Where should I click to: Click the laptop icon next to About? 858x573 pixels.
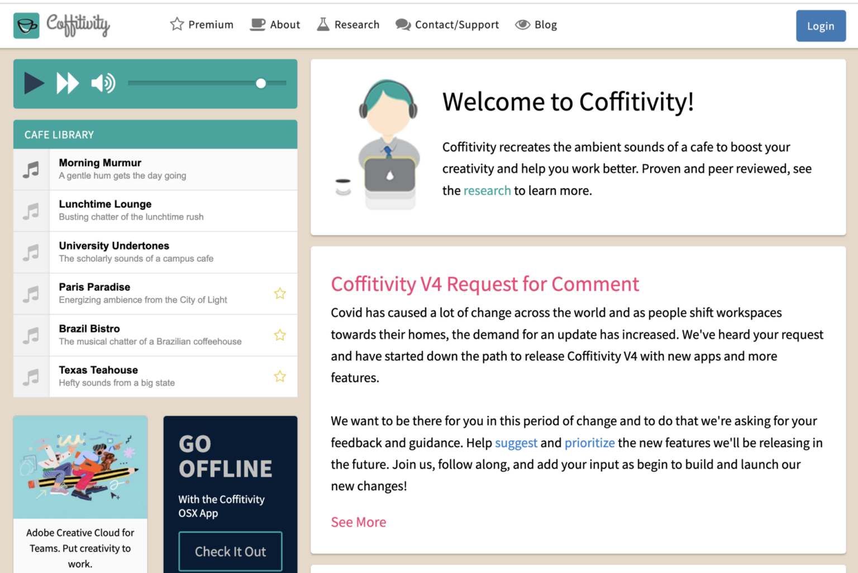[257, 24]
